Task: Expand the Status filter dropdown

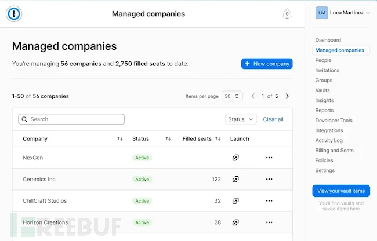Action: coord(241,119)
